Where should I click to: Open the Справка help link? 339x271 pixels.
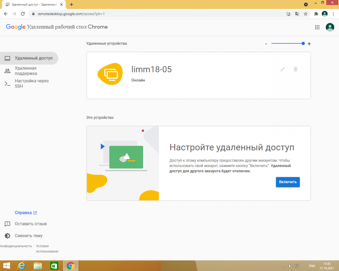point(26,213)
